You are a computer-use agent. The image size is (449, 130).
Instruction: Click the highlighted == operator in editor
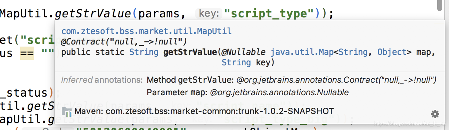27,54
